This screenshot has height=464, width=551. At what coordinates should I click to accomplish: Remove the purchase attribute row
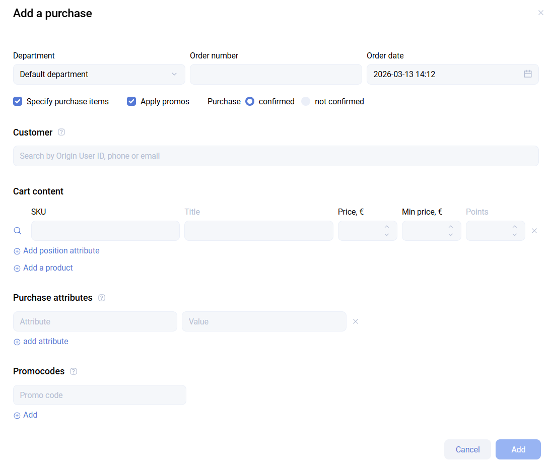(356, 321)
